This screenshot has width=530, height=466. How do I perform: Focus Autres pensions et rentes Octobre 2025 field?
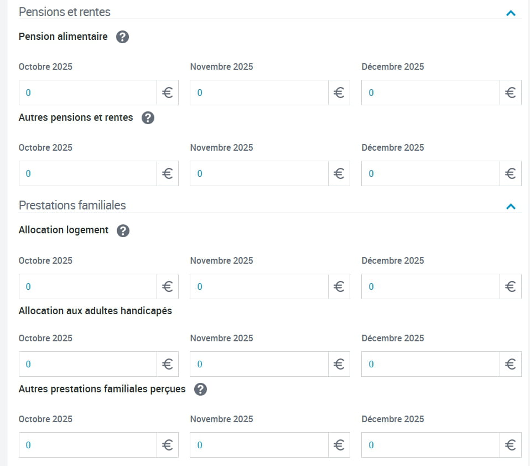pyautogui.click(x=88, y=173)
